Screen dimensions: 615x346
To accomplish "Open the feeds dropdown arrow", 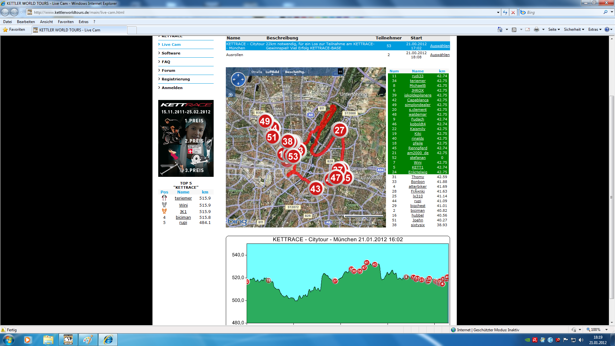I will tap(521, 29).
